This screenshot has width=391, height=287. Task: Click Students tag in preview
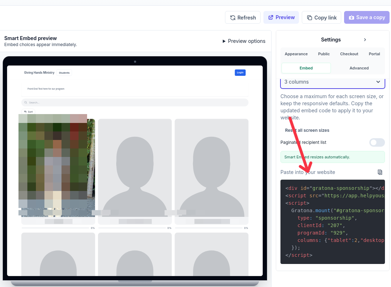[x=64, y=73]
